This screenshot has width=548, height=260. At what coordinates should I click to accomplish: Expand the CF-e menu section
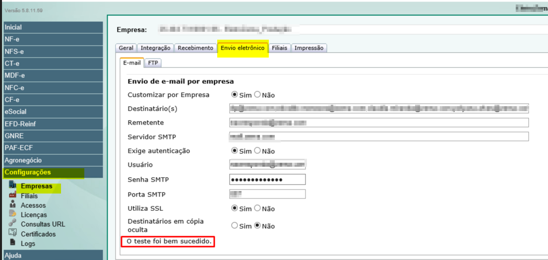53,100
